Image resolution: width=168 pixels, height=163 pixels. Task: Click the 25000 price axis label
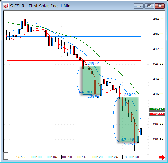click(x=158, y=34)
